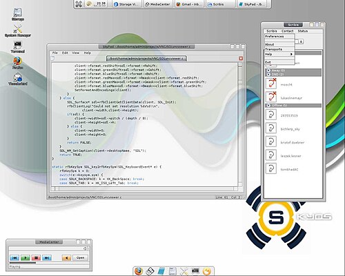The height and width of the screenshot is (276, 345).
Task: Close the SDLvncviewer.c file tab
Action: pyautogui.click(x=241, y=59)
